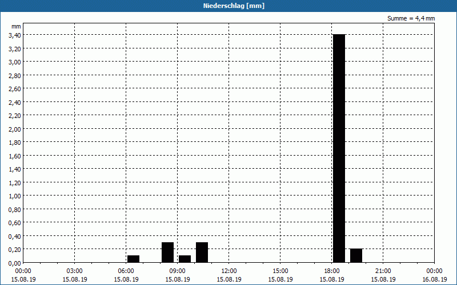Click the y-axis value 2,00
This screenshot has width=457, height=285.
click(x=15, y=129)
